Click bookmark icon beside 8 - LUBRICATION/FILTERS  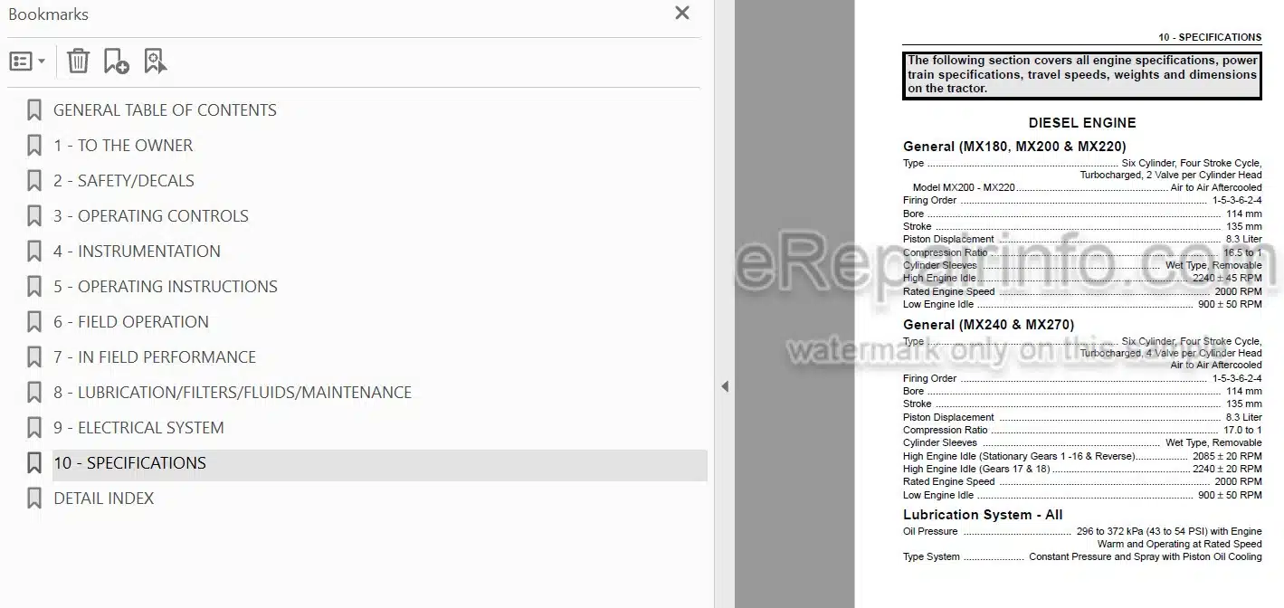click(x=34, y=393)
